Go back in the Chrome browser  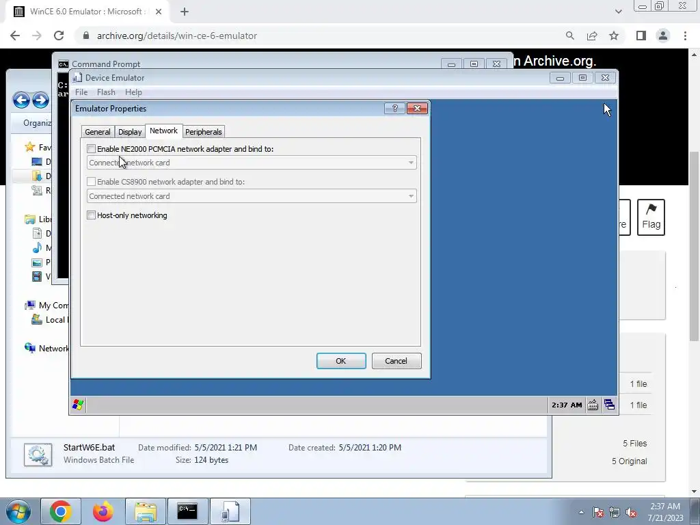[x=15, y=36]
